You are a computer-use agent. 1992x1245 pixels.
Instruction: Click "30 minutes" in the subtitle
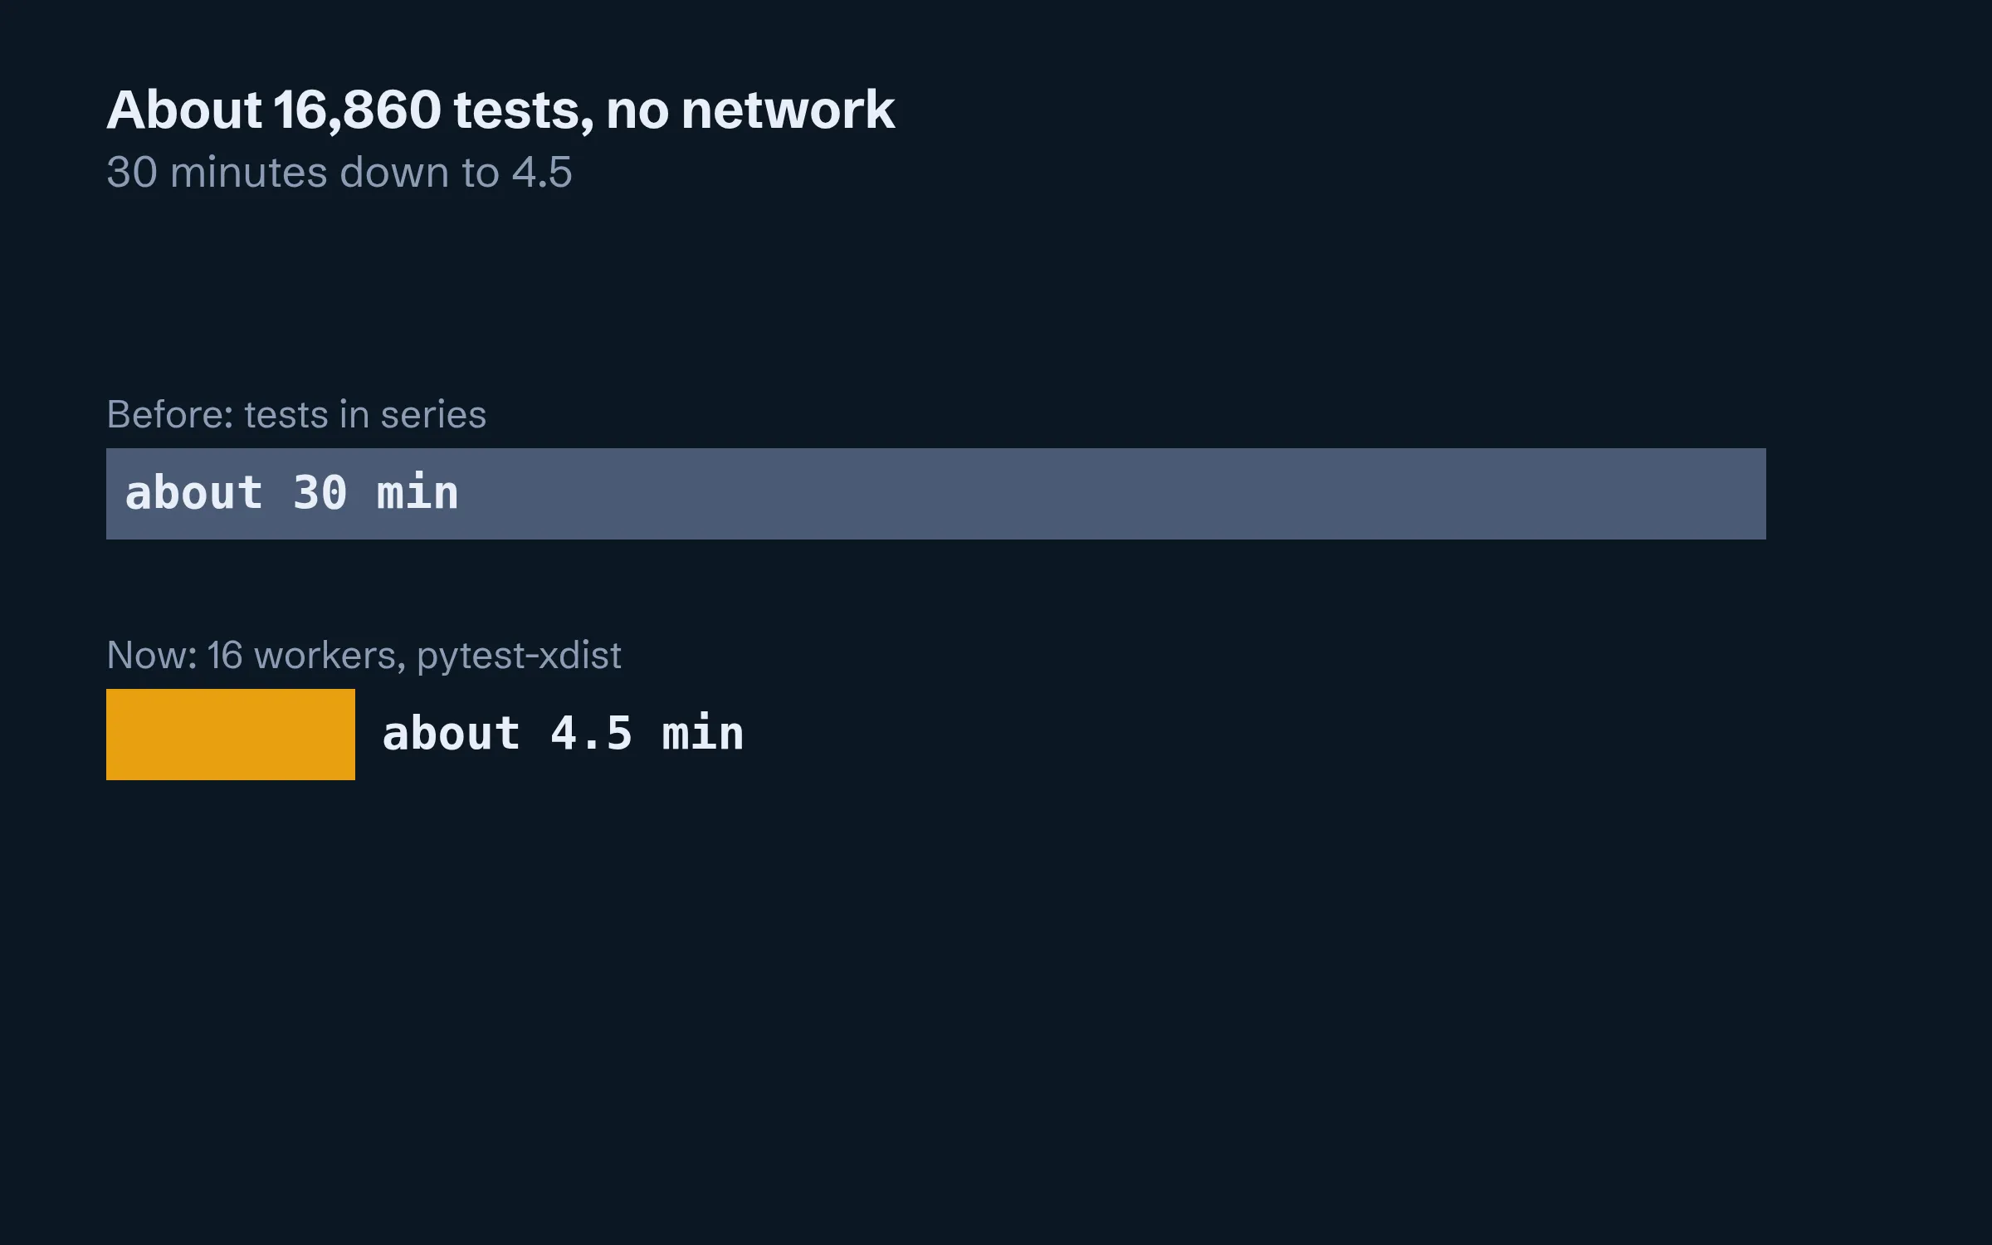click(217, 173)
